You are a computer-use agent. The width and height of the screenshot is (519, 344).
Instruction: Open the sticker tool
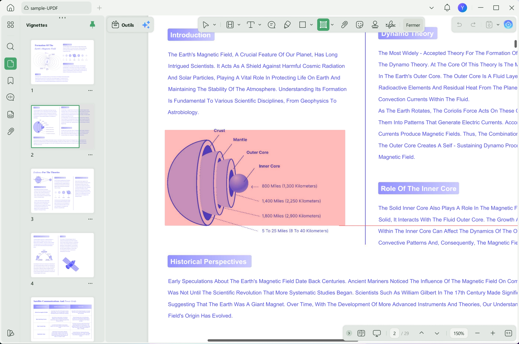pos(360,25)
